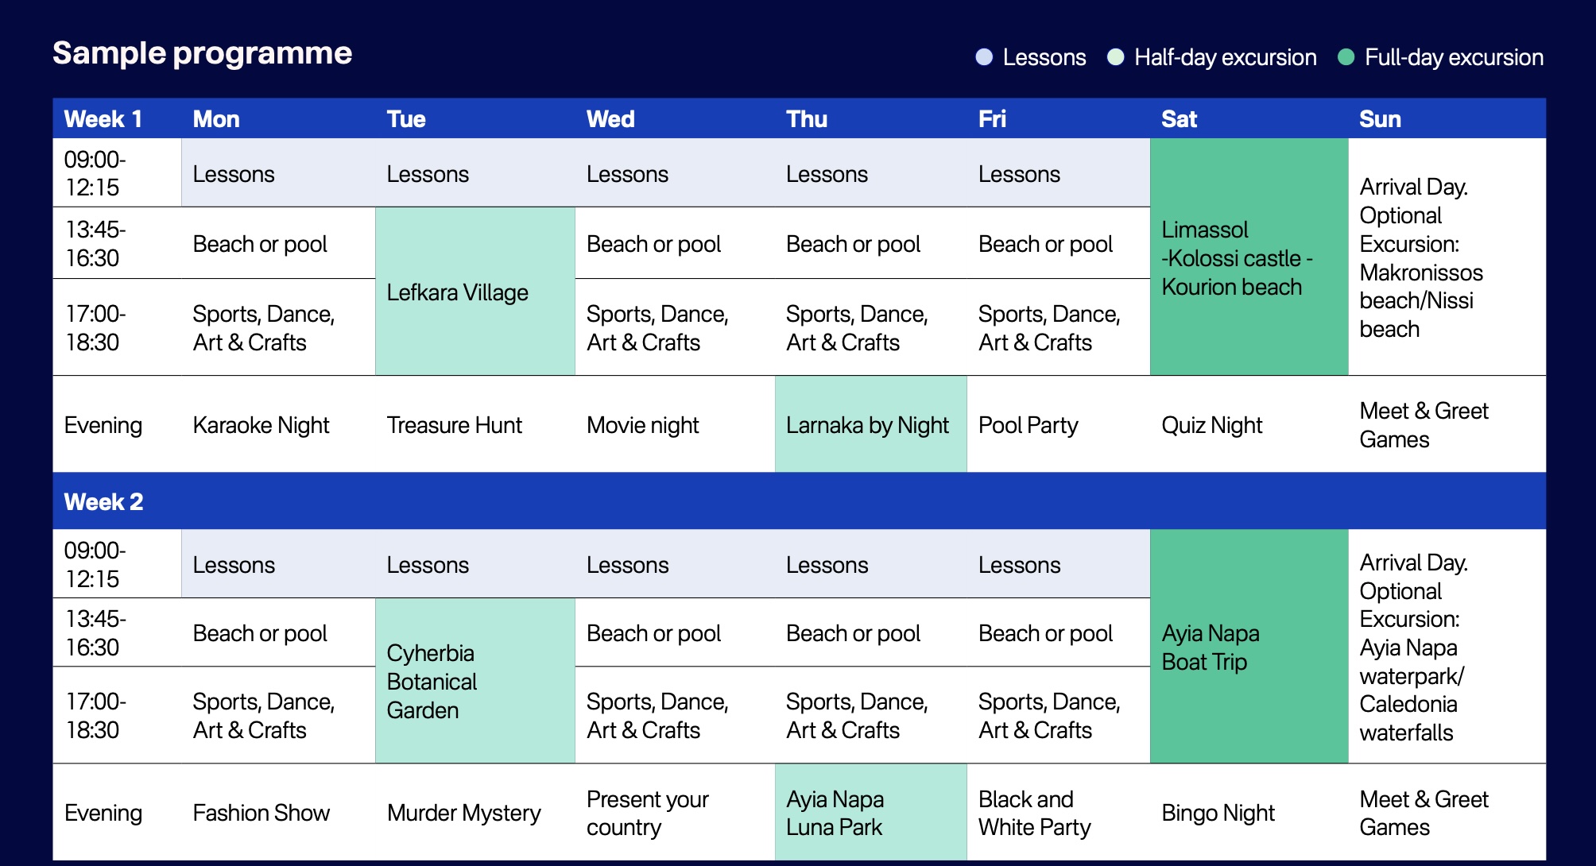Click the Lessons legend color dot

(x=984, y=57)
